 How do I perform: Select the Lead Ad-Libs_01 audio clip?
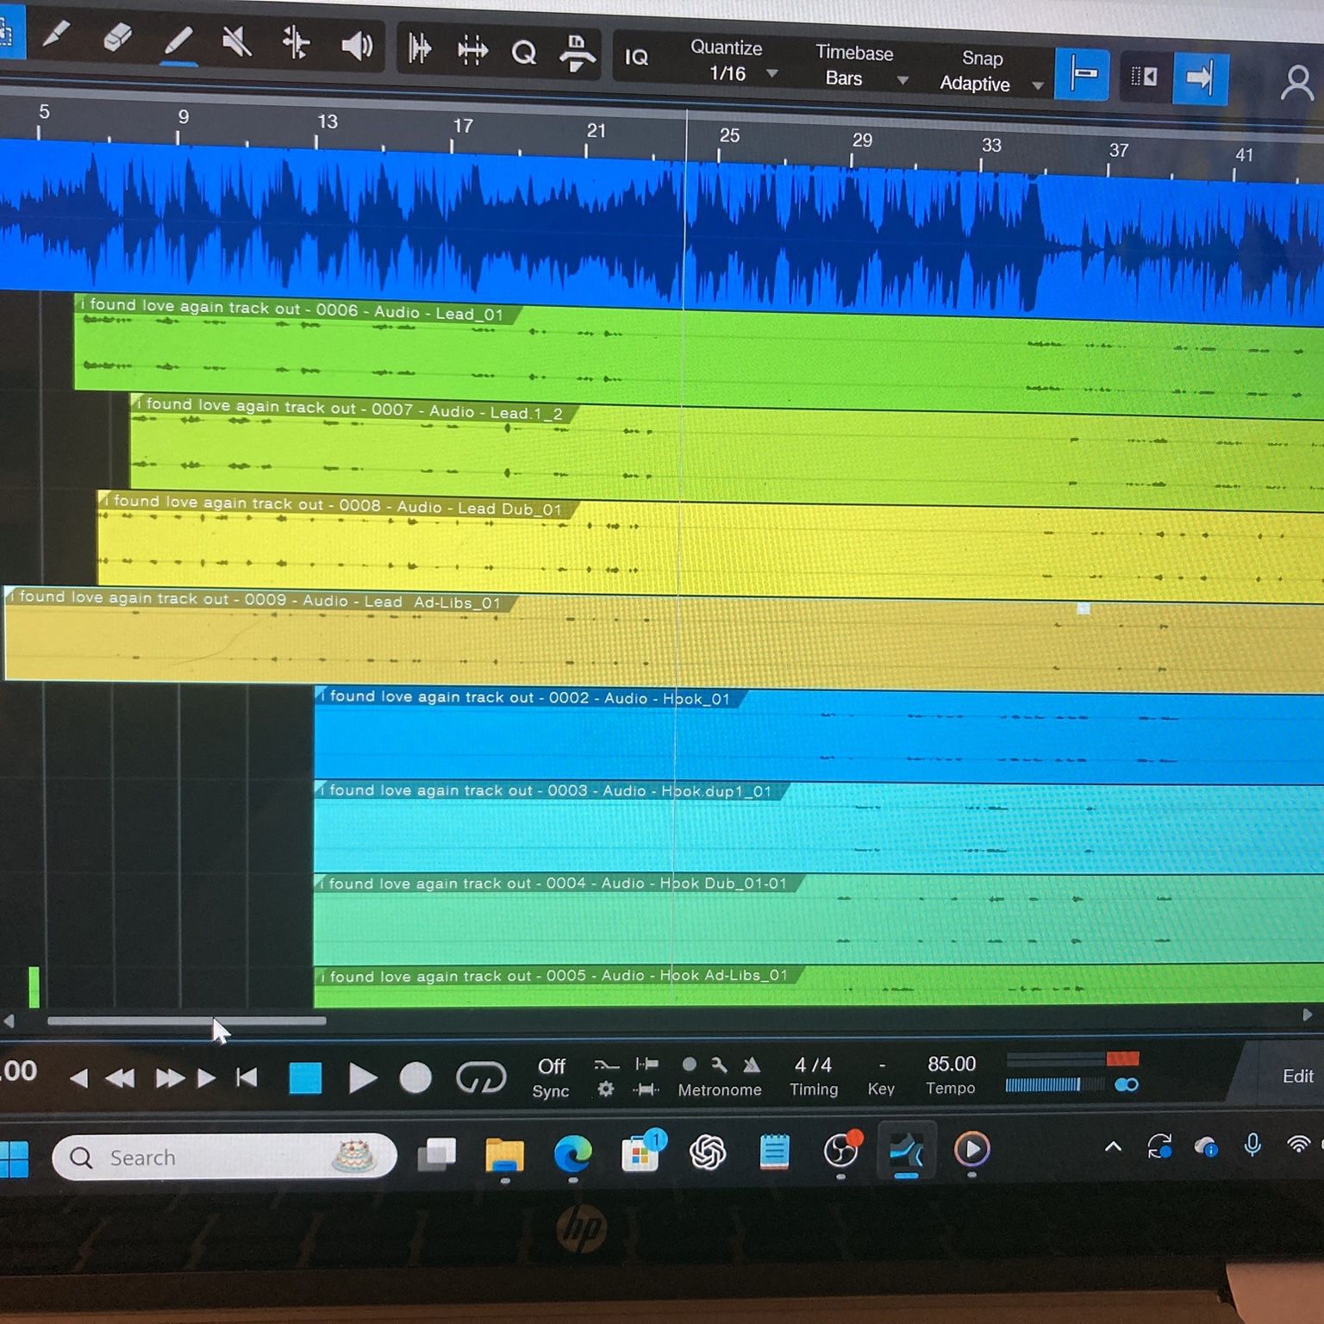click(664, 640)
